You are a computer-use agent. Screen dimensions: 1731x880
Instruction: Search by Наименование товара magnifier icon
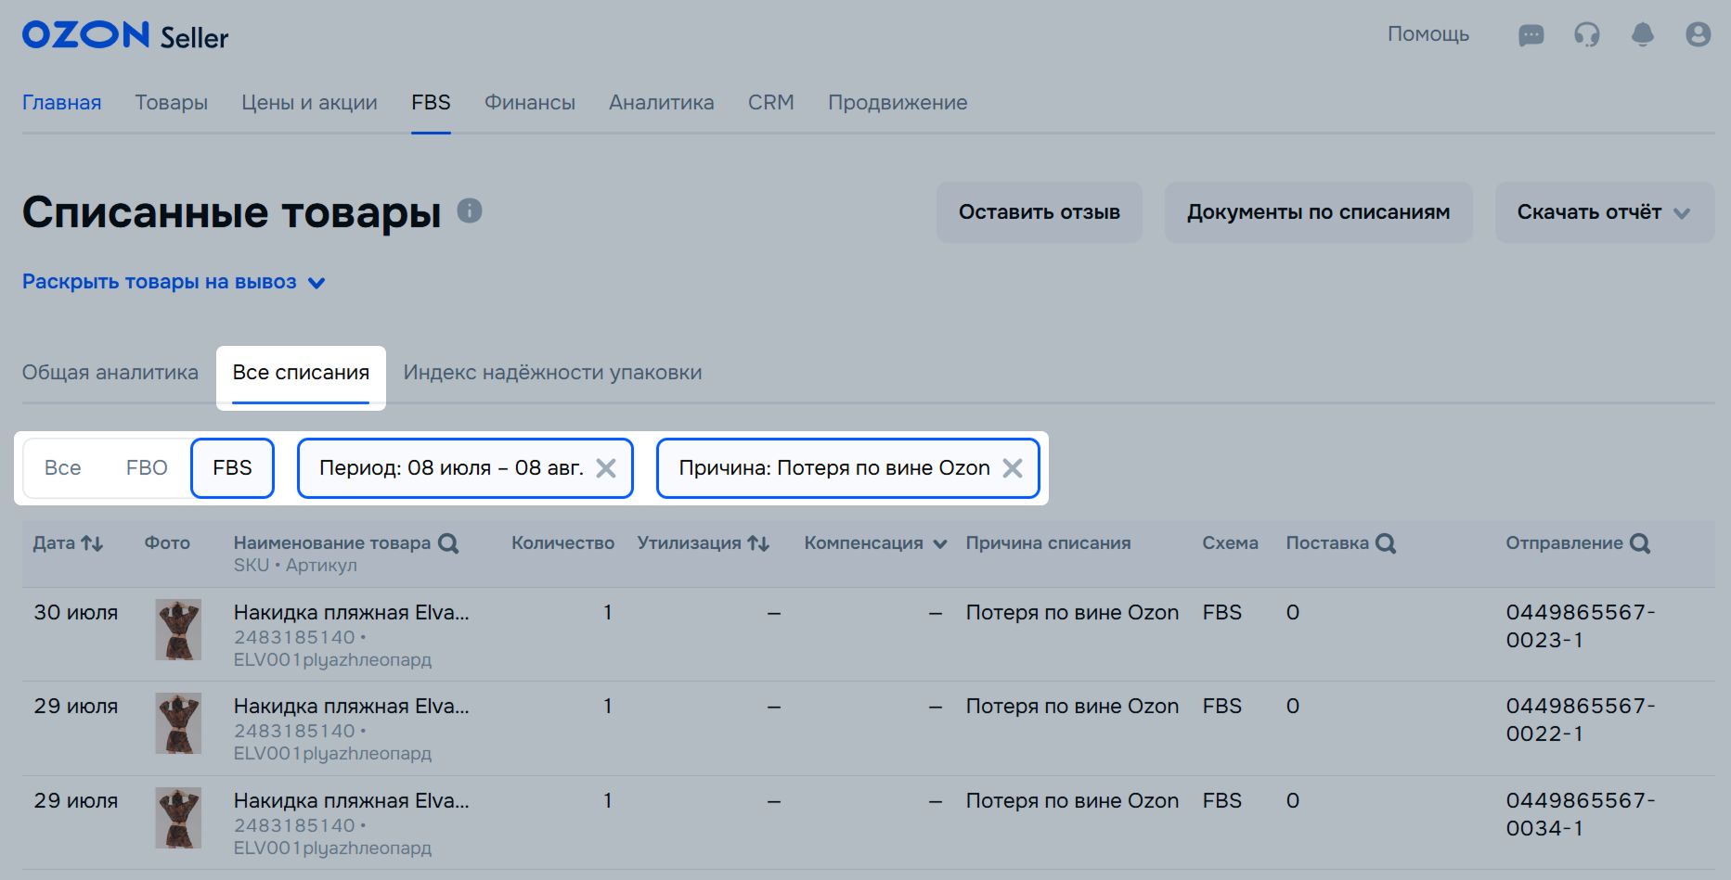(x=448, y=543)
